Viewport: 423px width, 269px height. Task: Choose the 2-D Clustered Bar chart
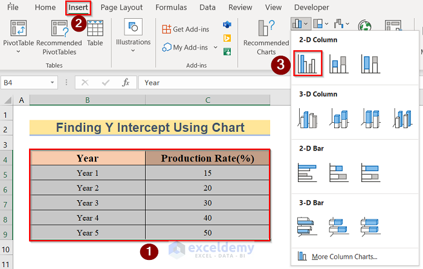(308, 172)
